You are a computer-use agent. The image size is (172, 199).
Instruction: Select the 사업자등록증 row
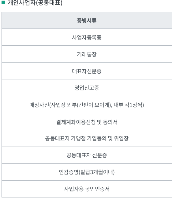[x=87, y=37]
